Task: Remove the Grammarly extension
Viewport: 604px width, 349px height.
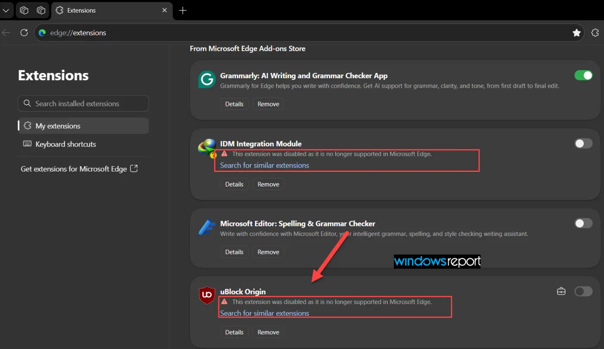Action: [x=268, y=104]
